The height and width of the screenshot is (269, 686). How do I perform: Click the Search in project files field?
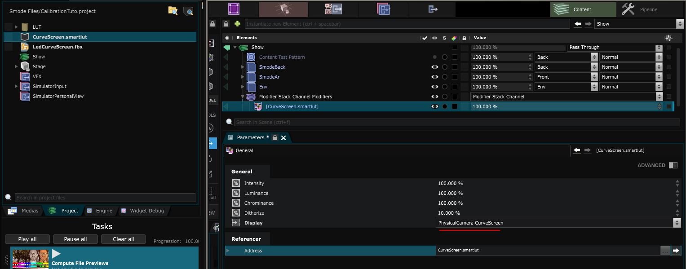pos(105,198)
